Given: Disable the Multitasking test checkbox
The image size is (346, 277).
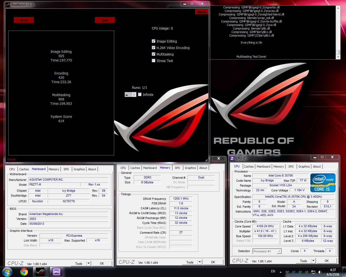Looking at the screenshot, I should (153, 54).
